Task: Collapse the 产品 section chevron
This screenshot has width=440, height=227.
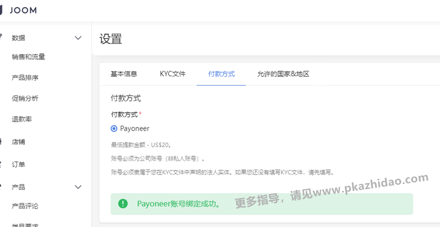Action: 78,187
